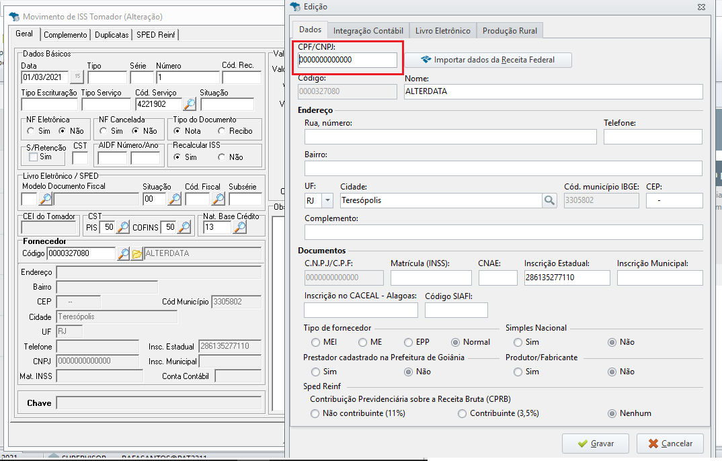Open Modelo Documento Fiscal lookup magnifier
The image size is (722, 461).
point(46,199)
